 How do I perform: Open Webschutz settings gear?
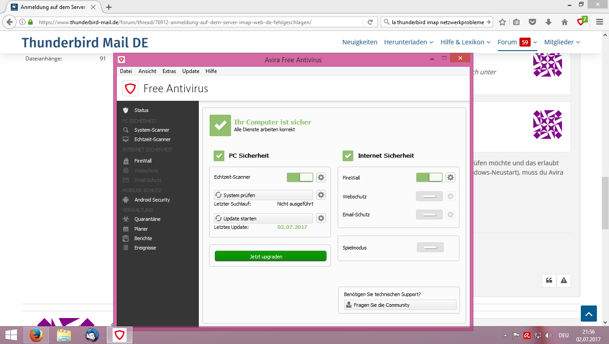(450, 196)
